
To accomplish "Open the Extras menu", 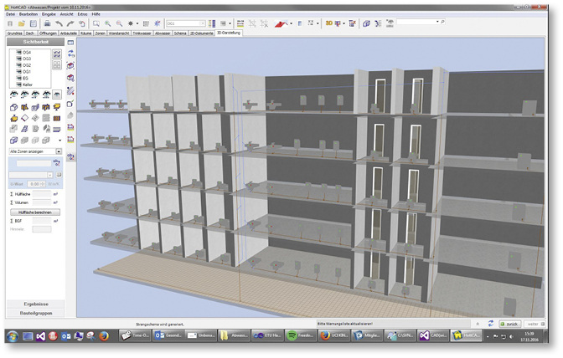I will (x=82, y=15).
